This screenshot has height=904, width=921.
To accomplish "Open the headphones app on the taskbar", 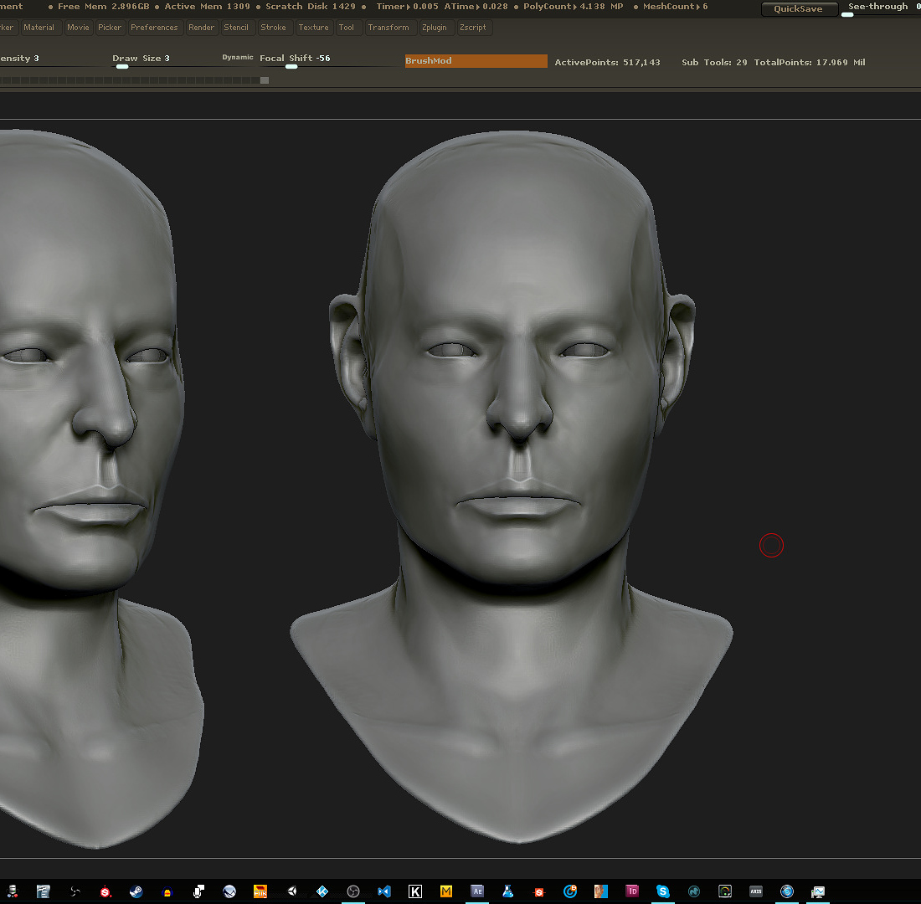I will pyautogui.click(x=167, y=891).
